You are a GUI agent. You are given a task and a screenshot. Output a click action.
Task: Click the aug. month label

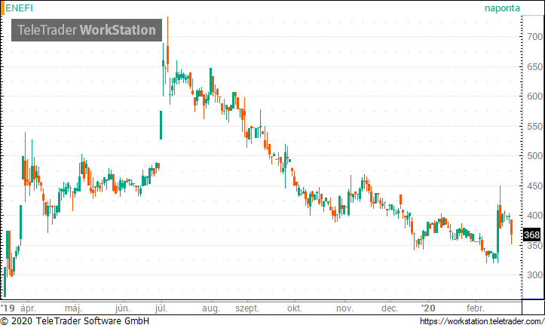coord(210,308)
